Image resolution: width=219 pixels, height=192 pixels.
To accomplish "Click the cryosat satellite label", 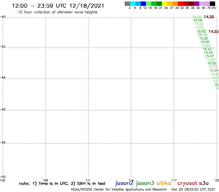I will (187, 183).
